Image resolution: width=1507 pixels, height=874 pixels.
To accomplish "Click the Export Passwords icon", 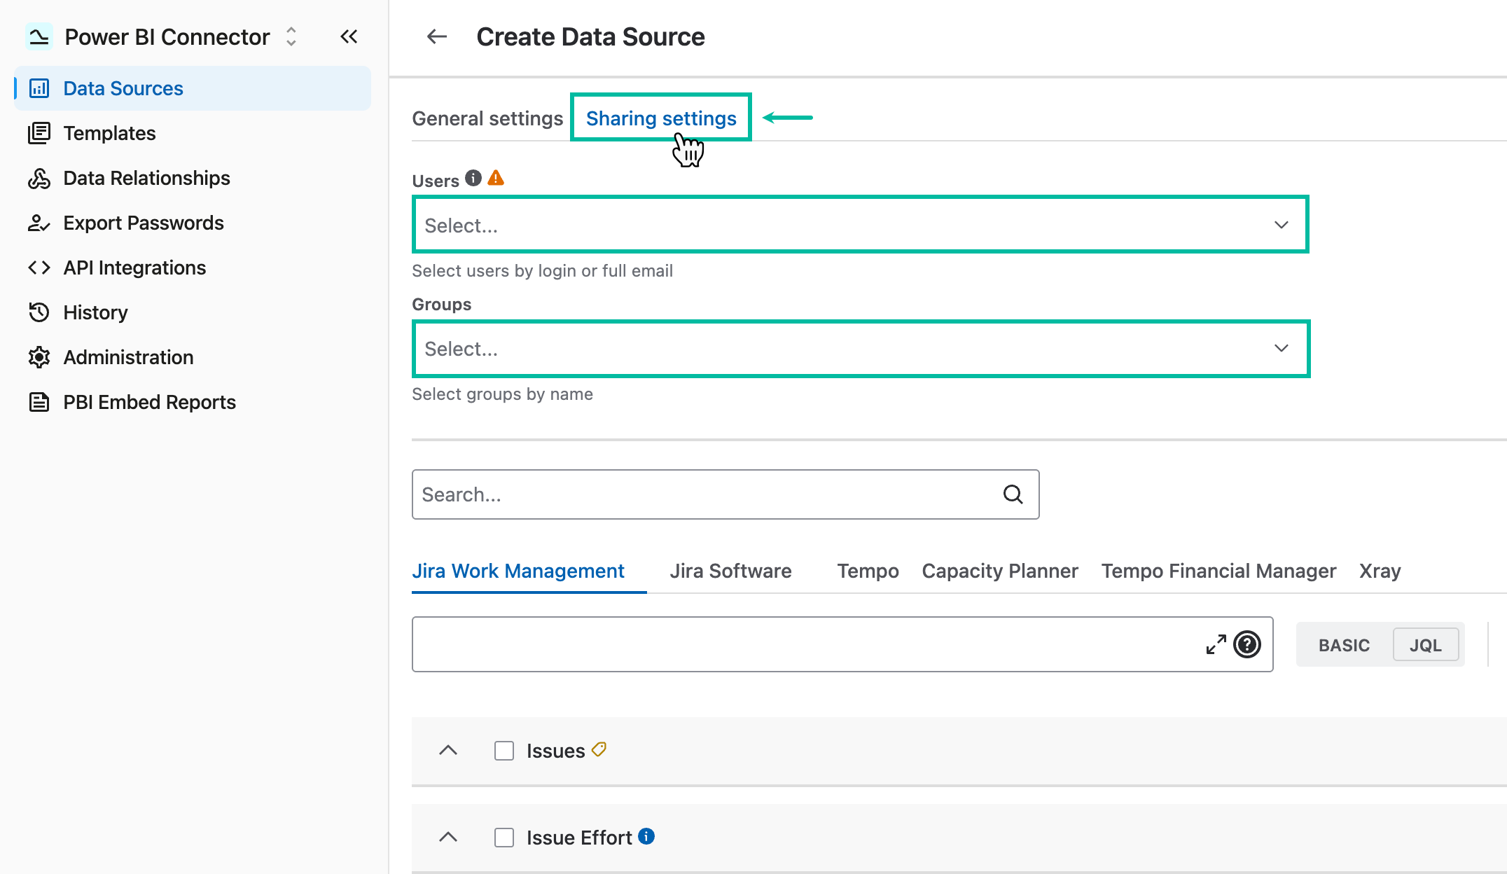I will coord(39,223).
